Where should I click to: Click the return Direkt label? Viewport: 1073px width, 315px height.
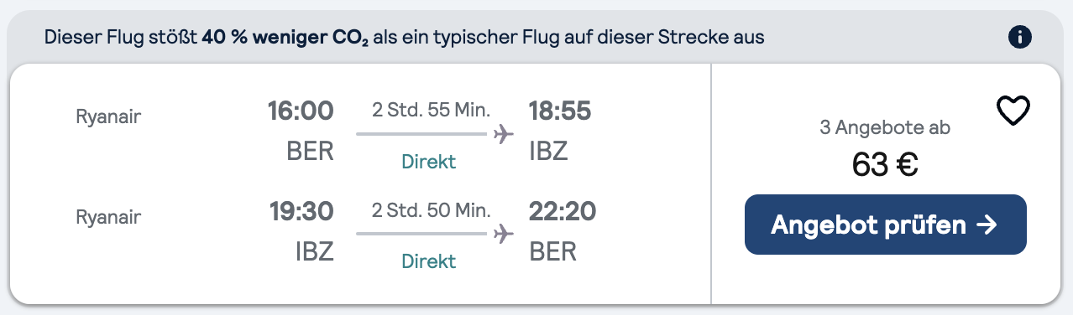click(429, 261)
